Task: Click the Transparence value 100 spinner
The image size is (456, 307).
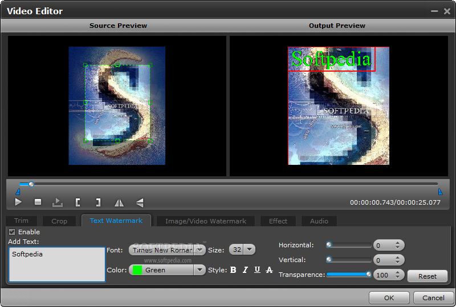Action: (x=389, y=275)
